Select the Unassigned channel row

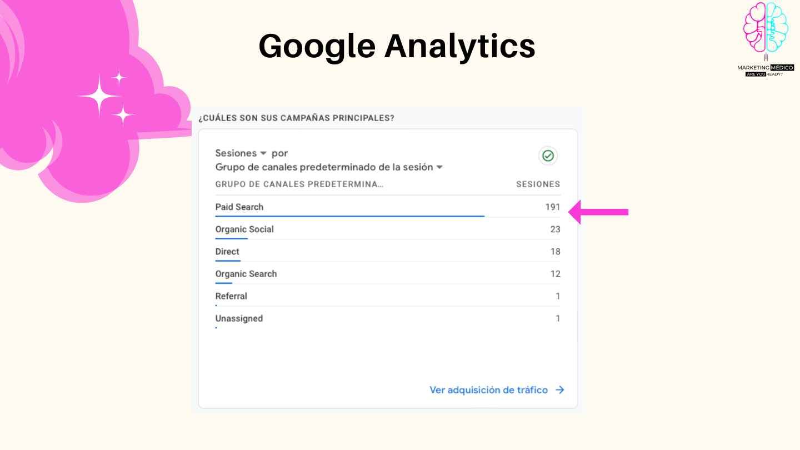pyautogui.click(x=388, y=318)
